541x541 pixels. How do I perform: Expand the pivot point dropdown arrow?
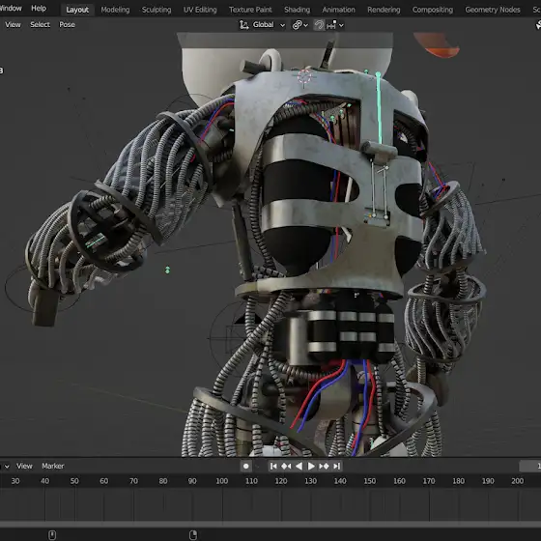click(x=305, y=25)
